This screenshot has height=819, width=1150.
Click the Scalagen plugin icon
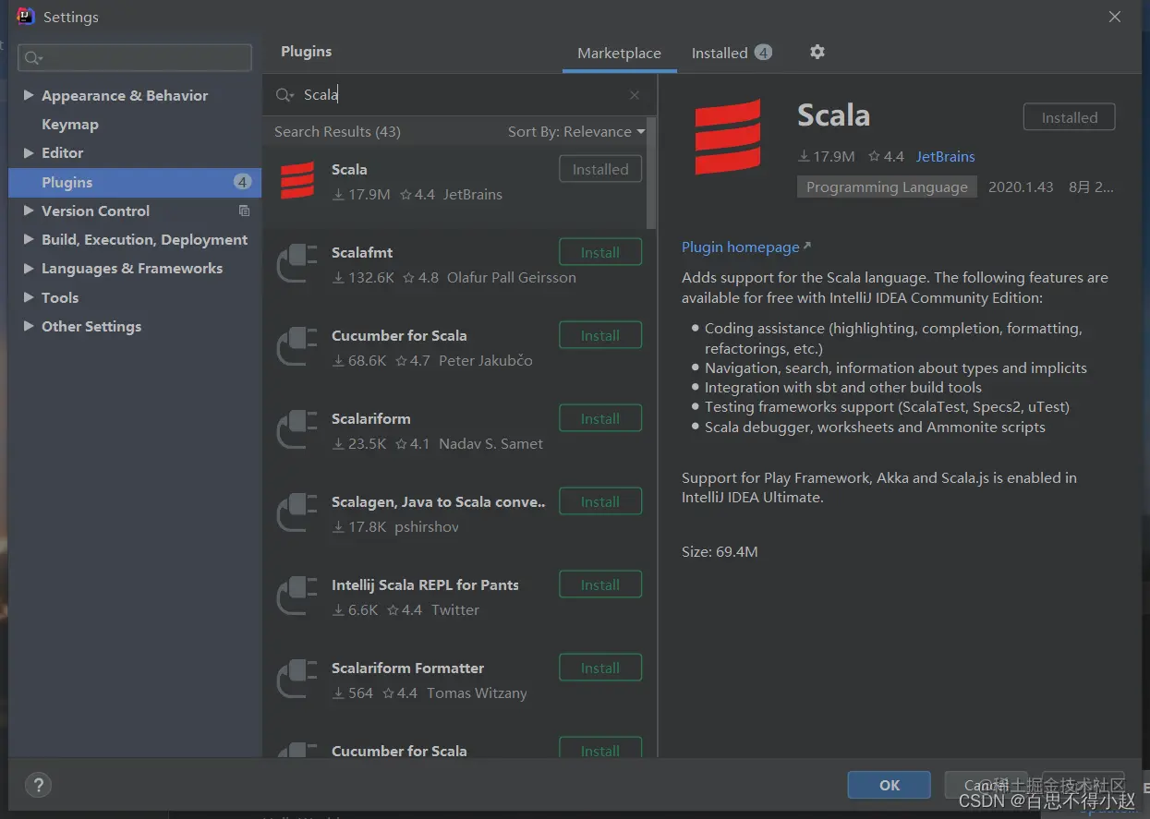click(297, 513)
